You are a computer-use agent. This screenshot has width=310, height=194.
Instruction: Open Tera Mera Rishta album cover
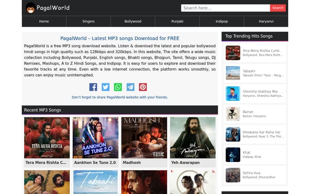47,138
